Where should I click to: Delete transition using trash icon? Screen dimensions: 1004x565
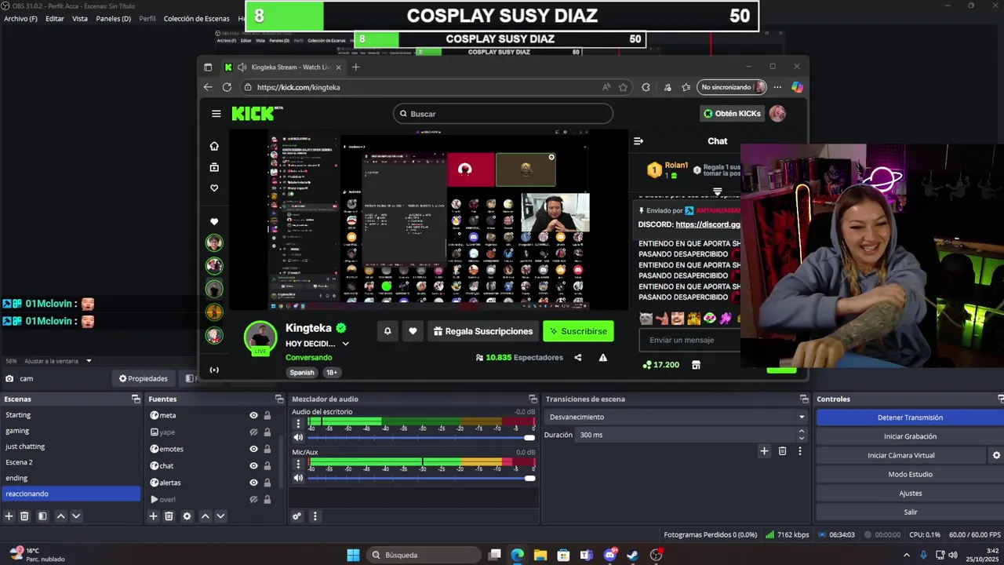click(782, 451)
